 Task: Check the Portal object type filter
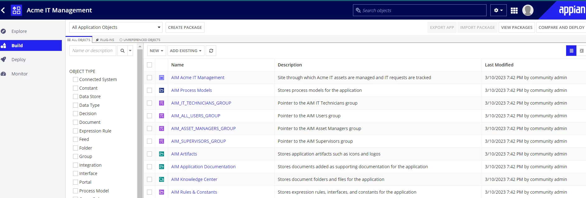(76, 182)
